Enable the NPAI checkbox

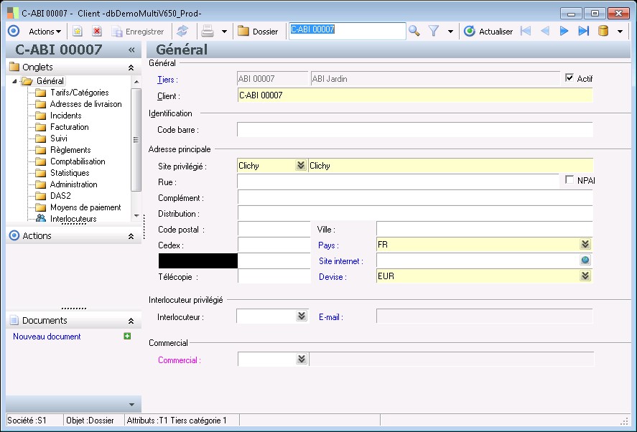[x=570, y=180]
